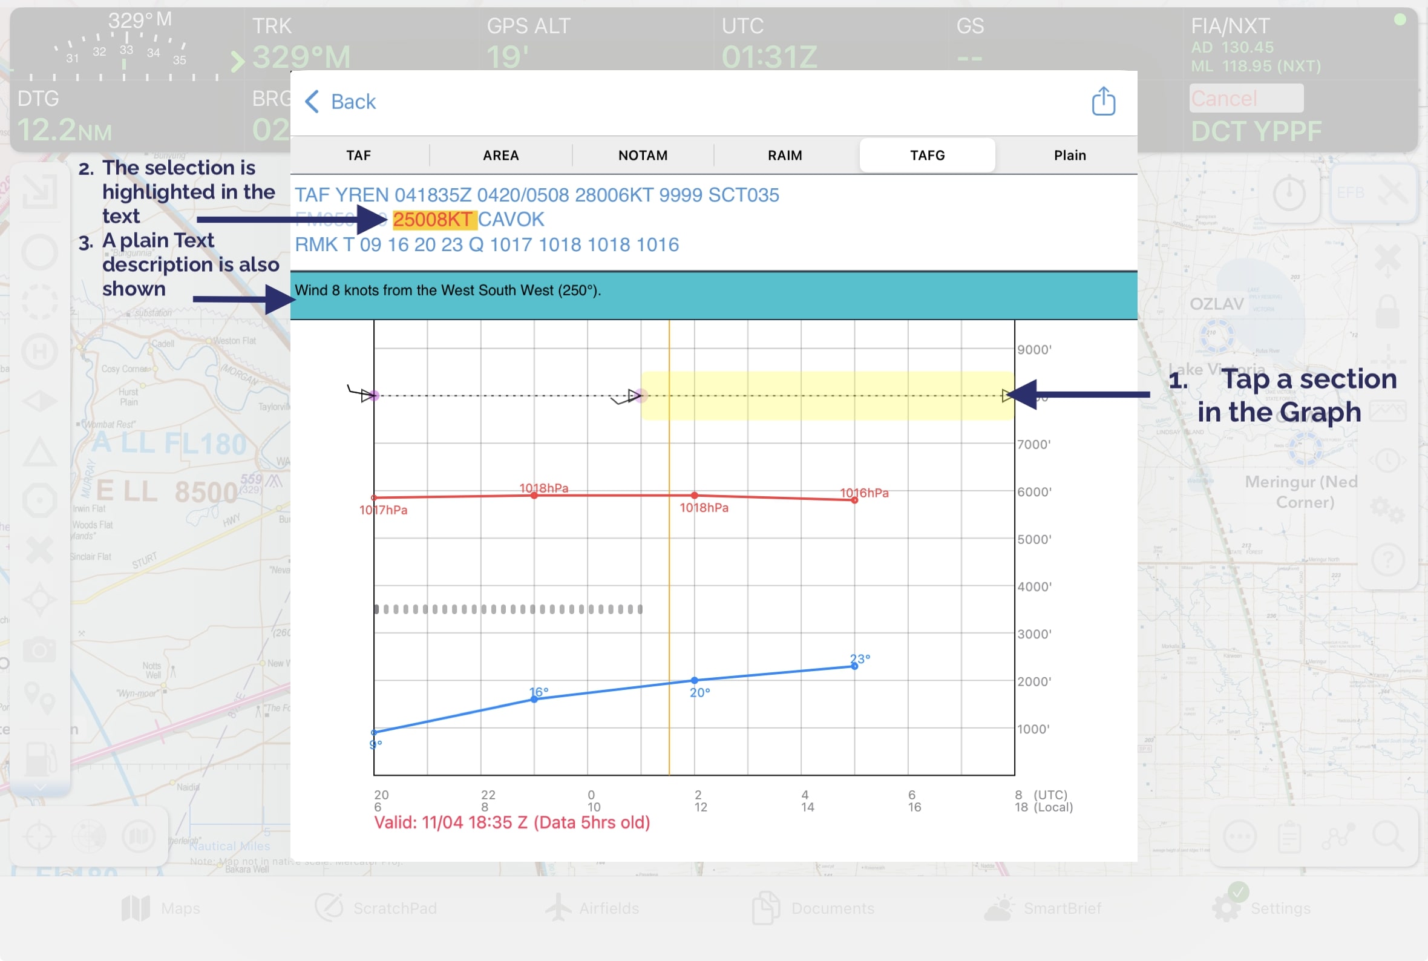Go back using the Back chevron
Screen dimensions: 1428x961
[312, 101]
